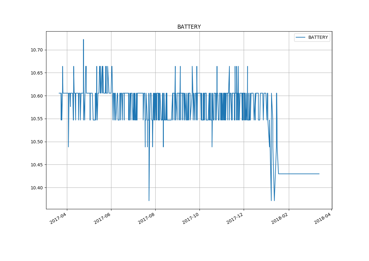Viewport: 369px width, 261px height.
Task: Select the 10.40 y-axis tick label
Action: pos(37,188)
